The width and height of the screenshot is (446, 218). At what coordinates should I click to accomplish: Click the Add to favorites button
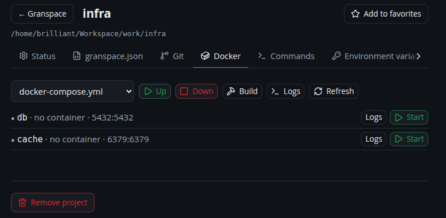pyautogui.click(x=386, y=14)
